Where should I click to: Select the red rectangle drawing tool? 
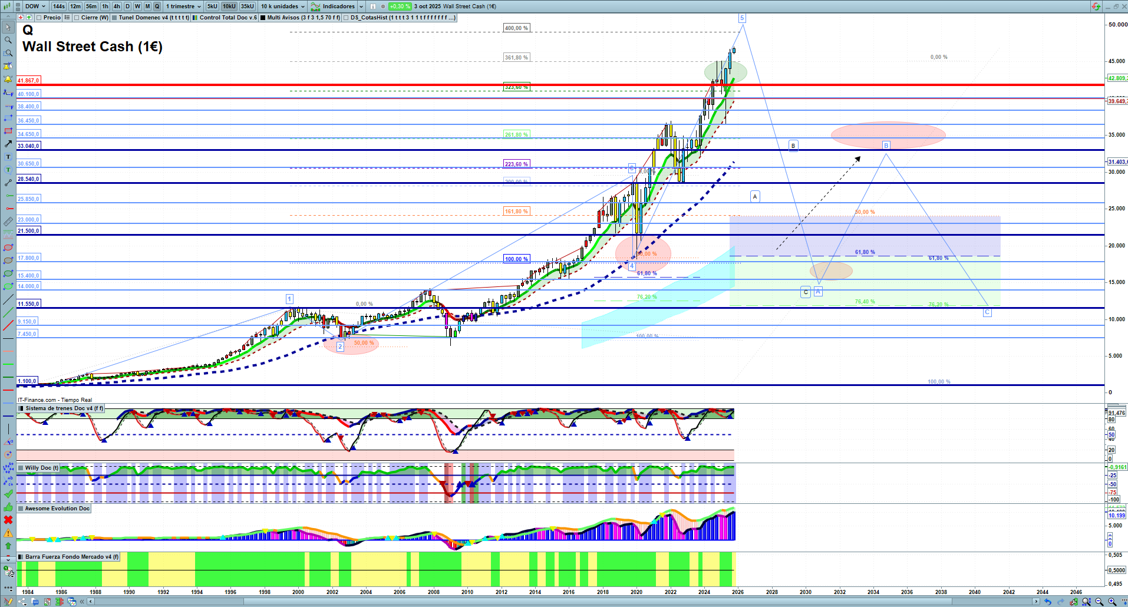point(8,131)
